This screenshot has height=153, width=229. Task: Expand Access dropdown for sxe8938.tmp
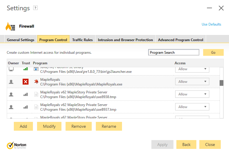(x=192, y=94)
